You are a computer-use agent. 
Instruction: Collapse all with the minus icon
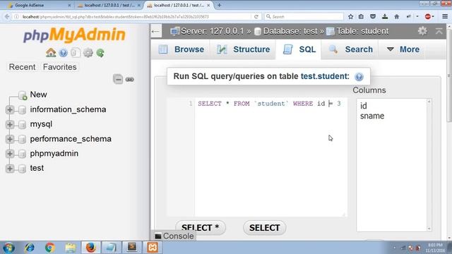[118, 79]
